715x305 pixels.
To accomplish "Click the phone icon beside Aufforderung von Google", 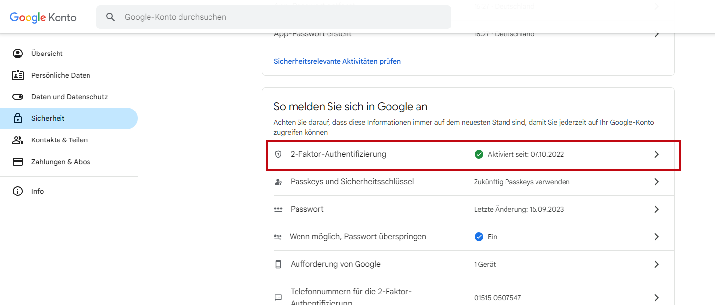I will click(x=278, y=264).
